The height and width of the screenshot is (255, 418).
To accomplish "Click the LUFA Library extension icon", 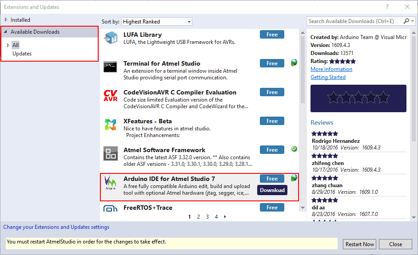I will tap(111, 38).
